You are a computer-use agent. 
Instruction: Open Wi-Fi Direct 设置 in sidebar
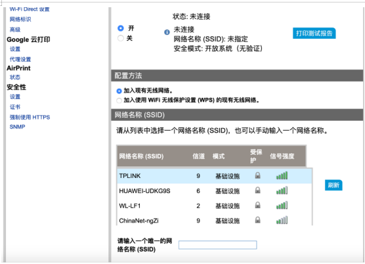coord(30,9)
